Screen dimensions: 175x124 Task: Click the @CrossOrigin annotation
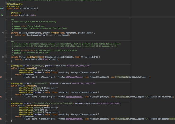click(13, 6)
